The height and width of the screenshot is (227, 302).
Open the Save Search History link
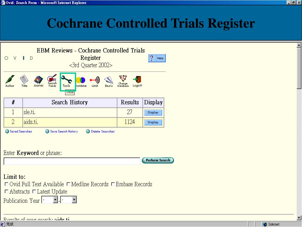point(64,132)
